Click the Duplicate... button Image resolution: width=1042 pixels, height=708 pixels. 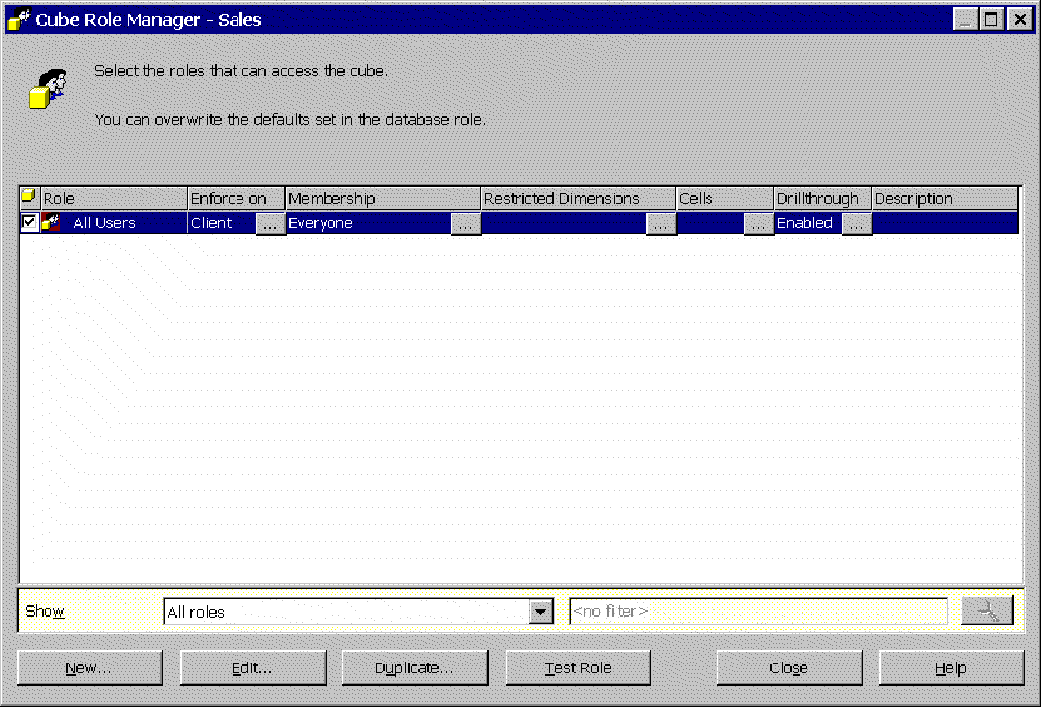[x=415, y=668]
